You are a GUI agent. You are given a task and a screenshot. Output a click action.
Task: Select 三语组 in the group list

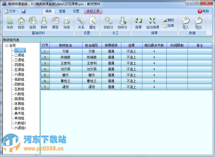click(x=19, y=60)
